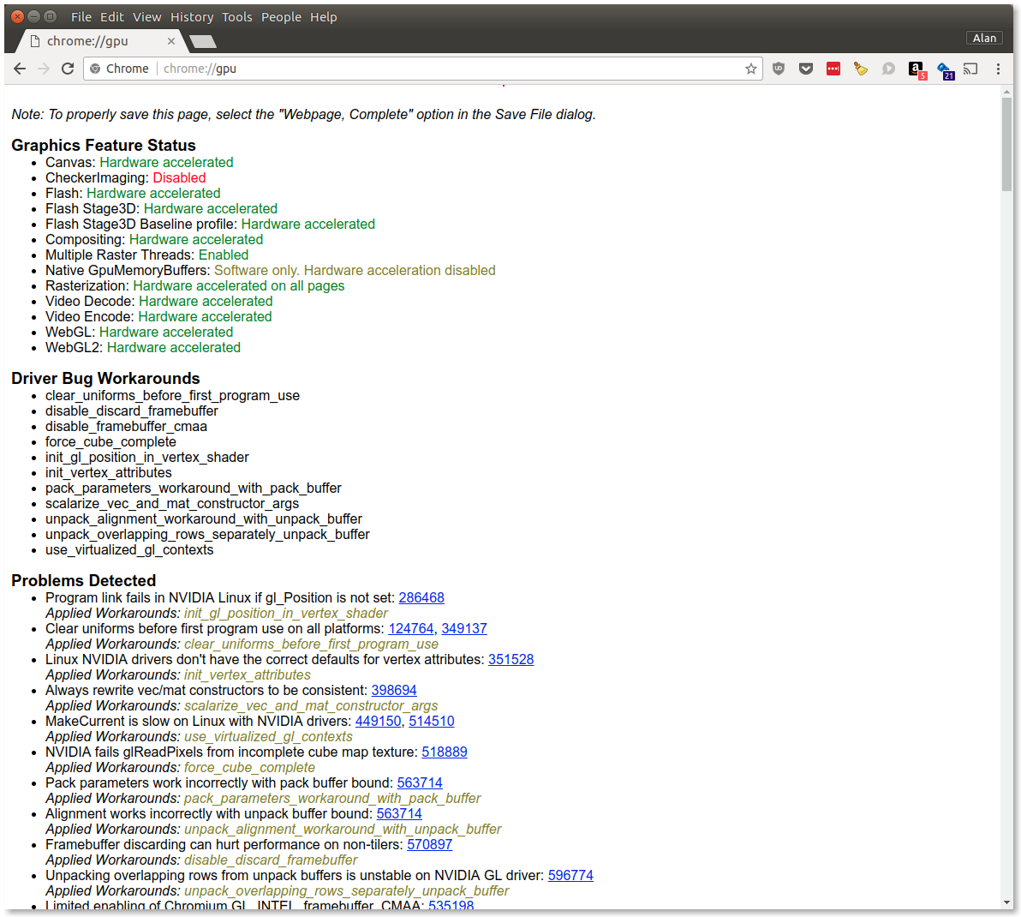Open the Tools menu
1021x917 pixels.
tap(237, 17)
